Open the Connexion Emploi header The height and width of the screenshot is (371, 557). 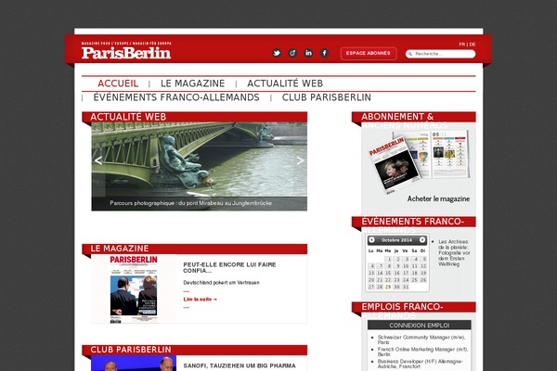[420, 326]
